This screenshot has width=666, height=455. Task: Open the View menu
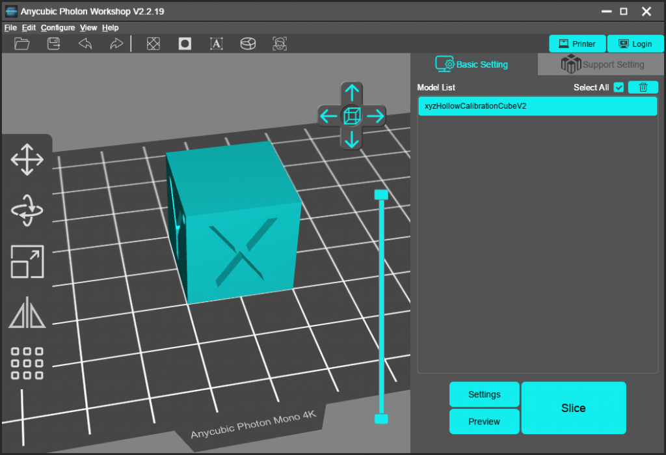click(88, 27)
